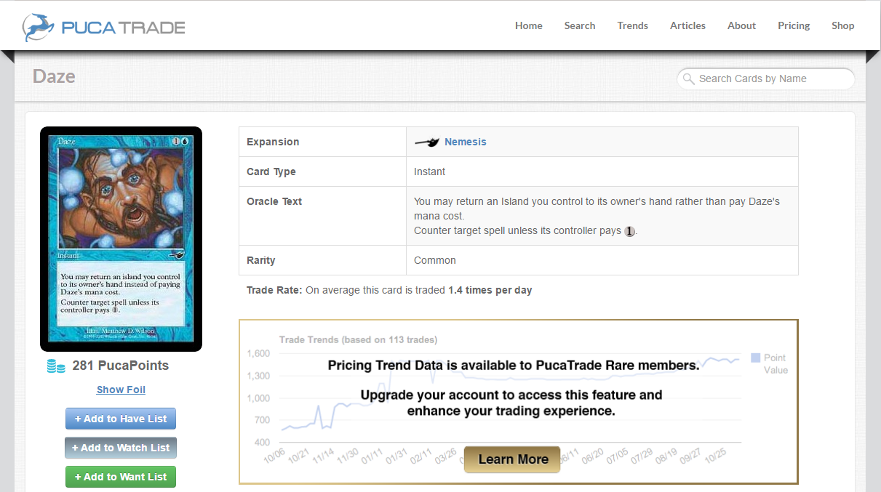Click the Expansion row label
Viewport: 881px width, 492px height.
(273, 142)
